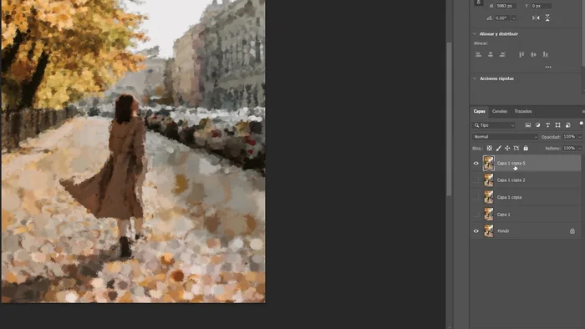Open the Normal blend mode dropdown
The width and height of the screenshot is (585, 329).
coord(505,137)
